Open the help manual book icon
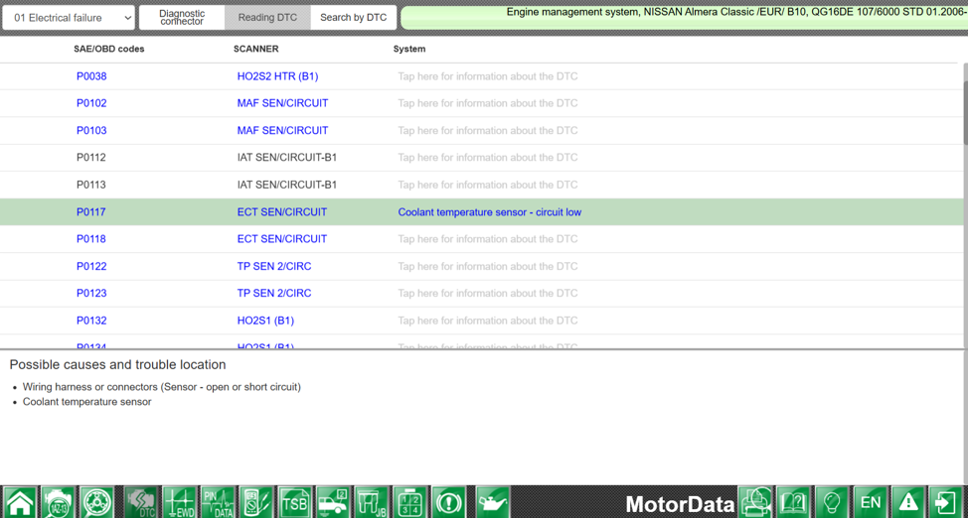This screenshot has height=518, width=968. click(x=794, y=502)
